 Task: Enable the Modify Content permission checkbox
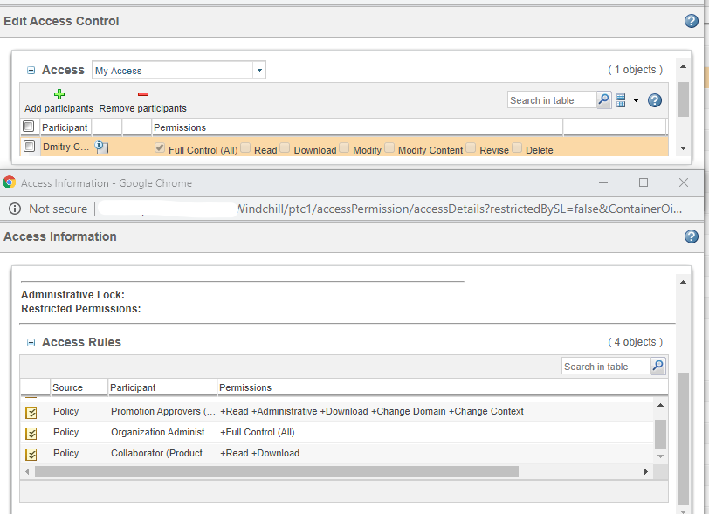pyautogui.click(x=389, y=148)
